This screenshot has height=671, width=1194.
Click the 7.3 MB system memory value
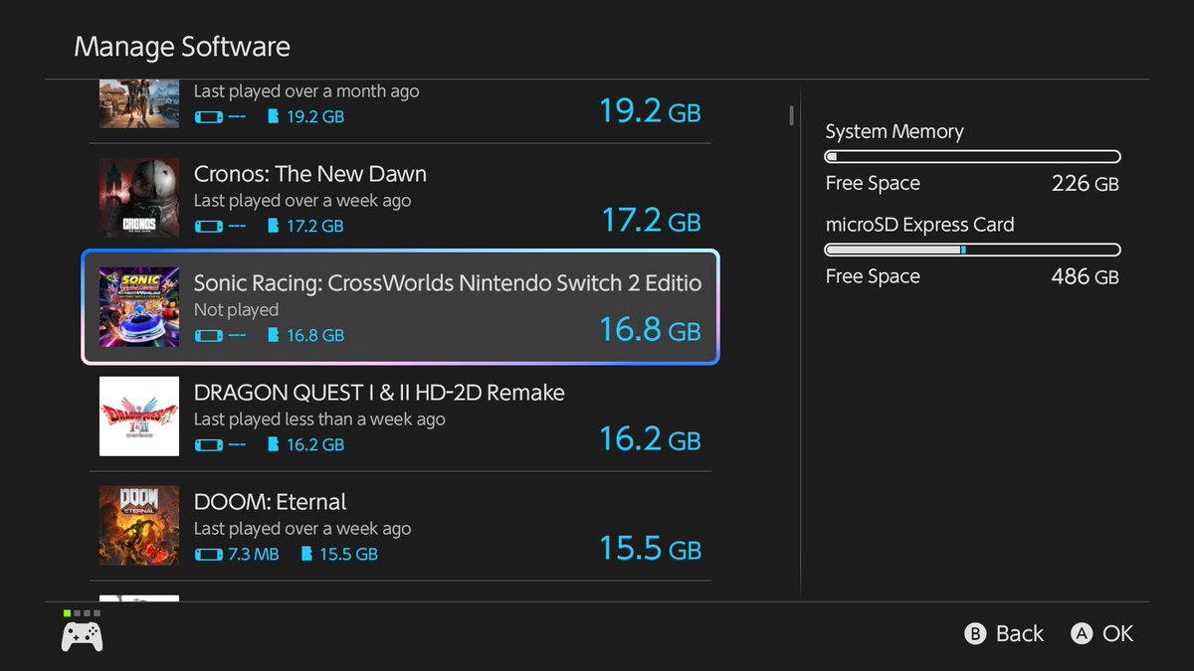click(253, 554)
